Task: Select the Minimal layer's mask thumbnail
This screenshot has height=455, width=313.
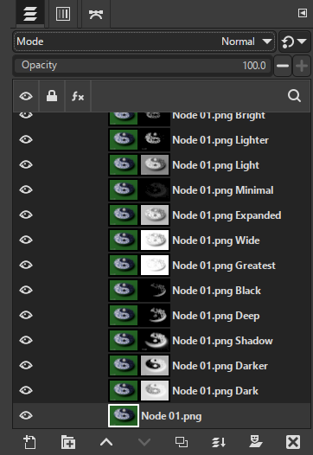Action: pyautogui.click(x=155, y=189)
